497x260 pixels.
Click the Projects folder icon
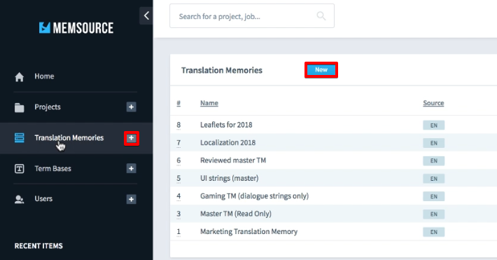[x=20, y=108]
